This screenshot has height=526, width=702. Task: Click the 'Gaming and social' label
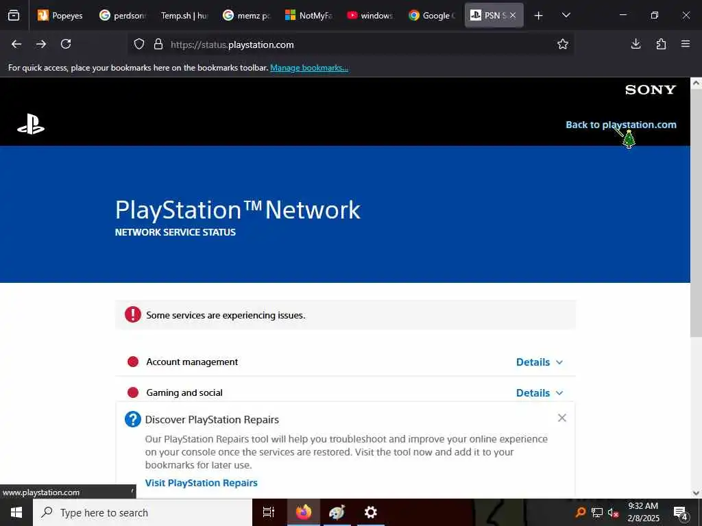tap(184, 392)
